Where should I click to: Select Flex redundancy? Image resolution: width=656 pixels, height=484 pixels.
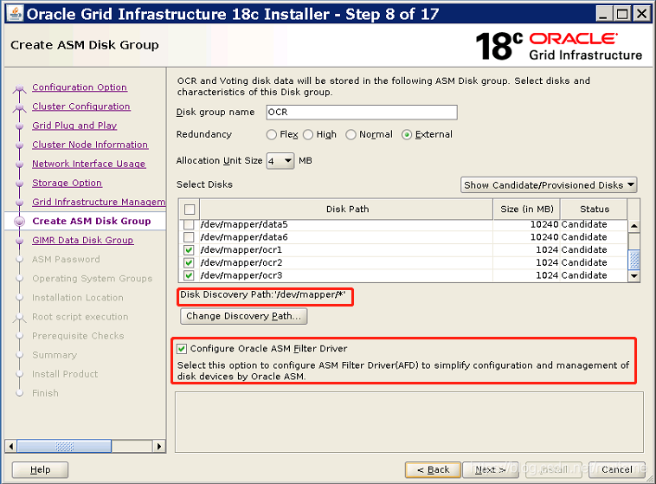[x=272, y=134]
